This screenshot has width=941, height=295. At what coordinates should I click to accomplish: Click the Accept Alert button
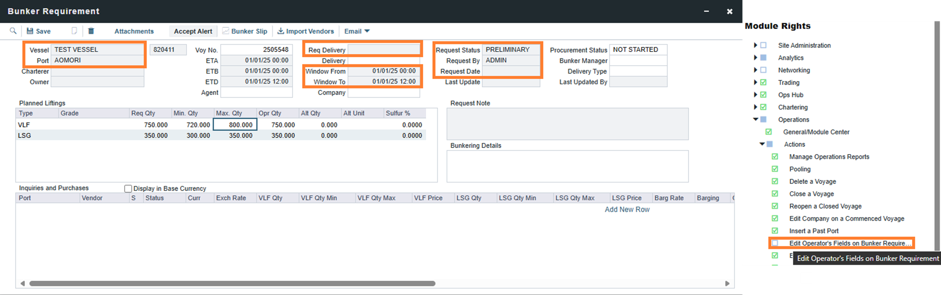pyautogui.click(x=193, y=31)
